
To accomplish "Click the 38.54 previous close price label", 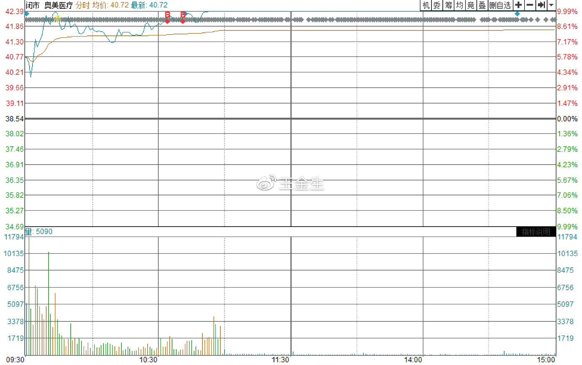I will pos(15,119).
